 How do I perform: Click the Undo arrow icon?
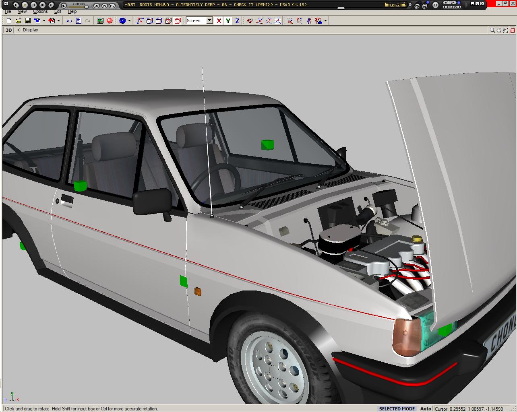[69, 21]
